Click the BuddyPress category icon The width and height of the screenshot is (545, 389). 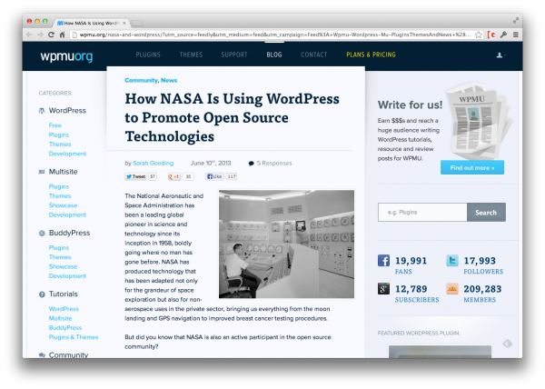click(x=42, y=234)
